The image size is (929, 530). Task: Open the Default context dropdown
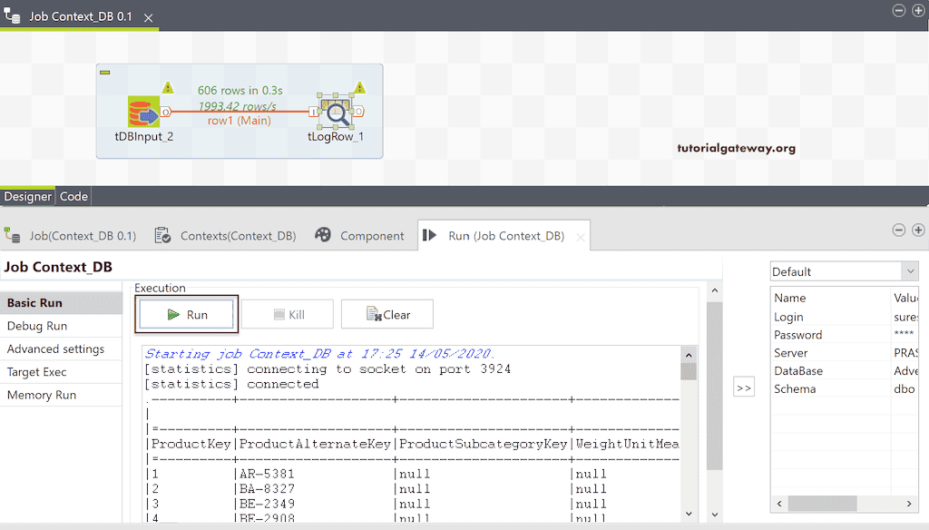click(845, 271)
